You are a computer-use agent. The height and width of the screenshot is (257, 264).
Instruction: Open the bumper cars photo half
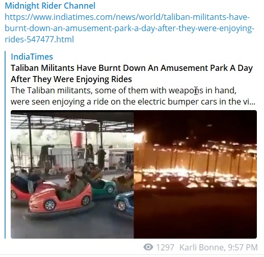coord(72,174)
